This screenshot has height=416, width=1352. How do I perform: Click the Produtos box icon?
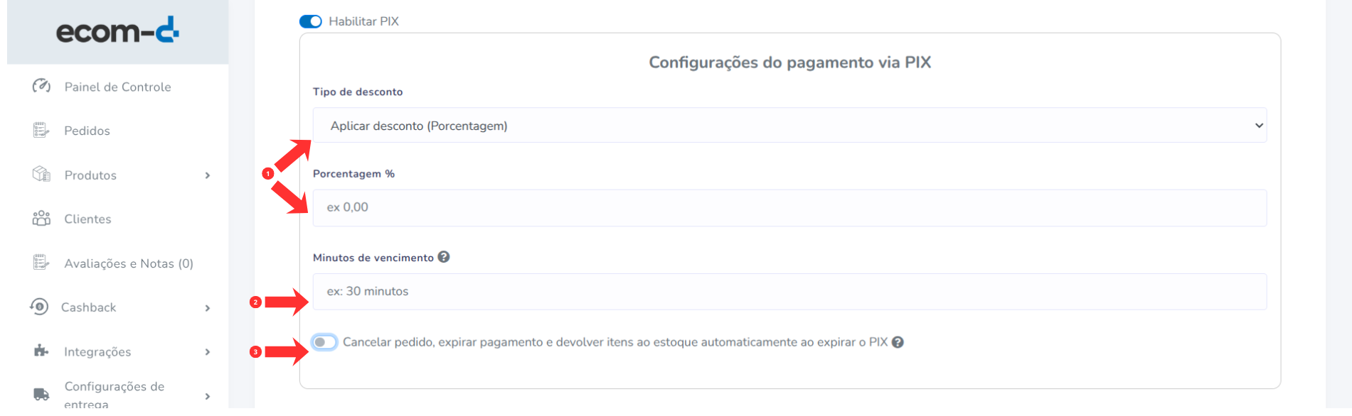coord(41,174)
